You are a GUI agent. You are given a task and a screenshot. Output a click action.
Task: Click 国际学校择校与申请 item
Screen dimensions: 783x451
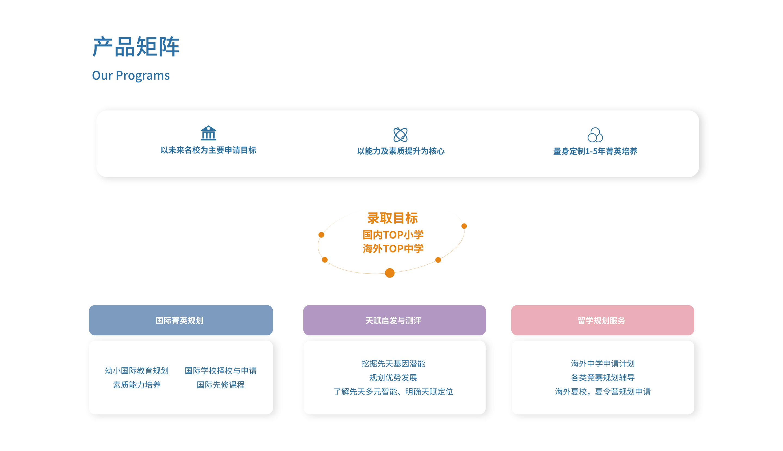220,371
